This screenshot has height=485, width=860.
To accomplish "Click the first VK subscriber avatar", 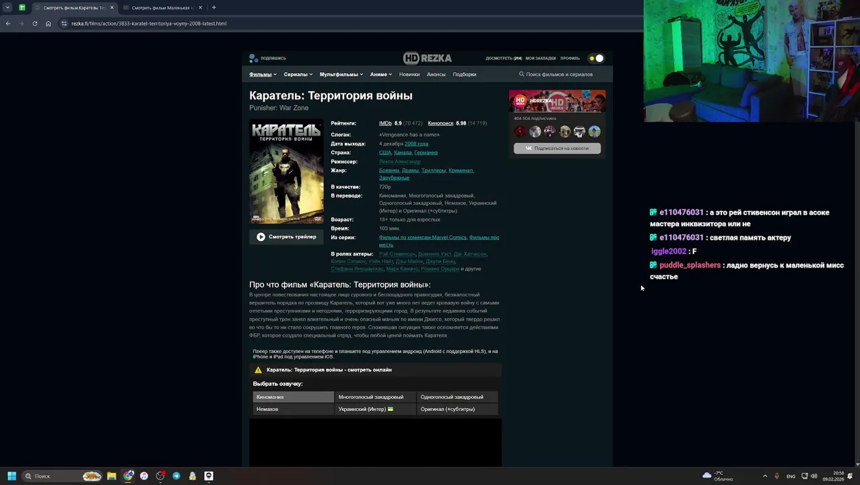I will pyautogui.click(x=520, y=131).
